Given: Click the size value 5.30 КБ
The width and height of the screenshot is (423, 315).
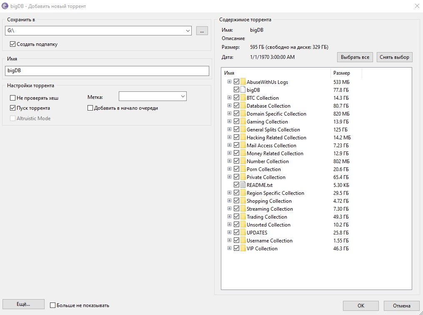Looking at the screenshot, I should pos(341,185).
